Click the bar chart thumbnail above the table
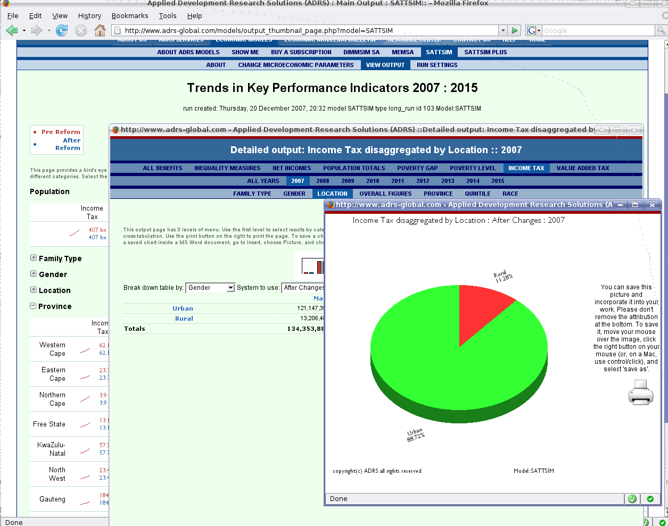Screen dimensions: 668x526 (311, 266)
